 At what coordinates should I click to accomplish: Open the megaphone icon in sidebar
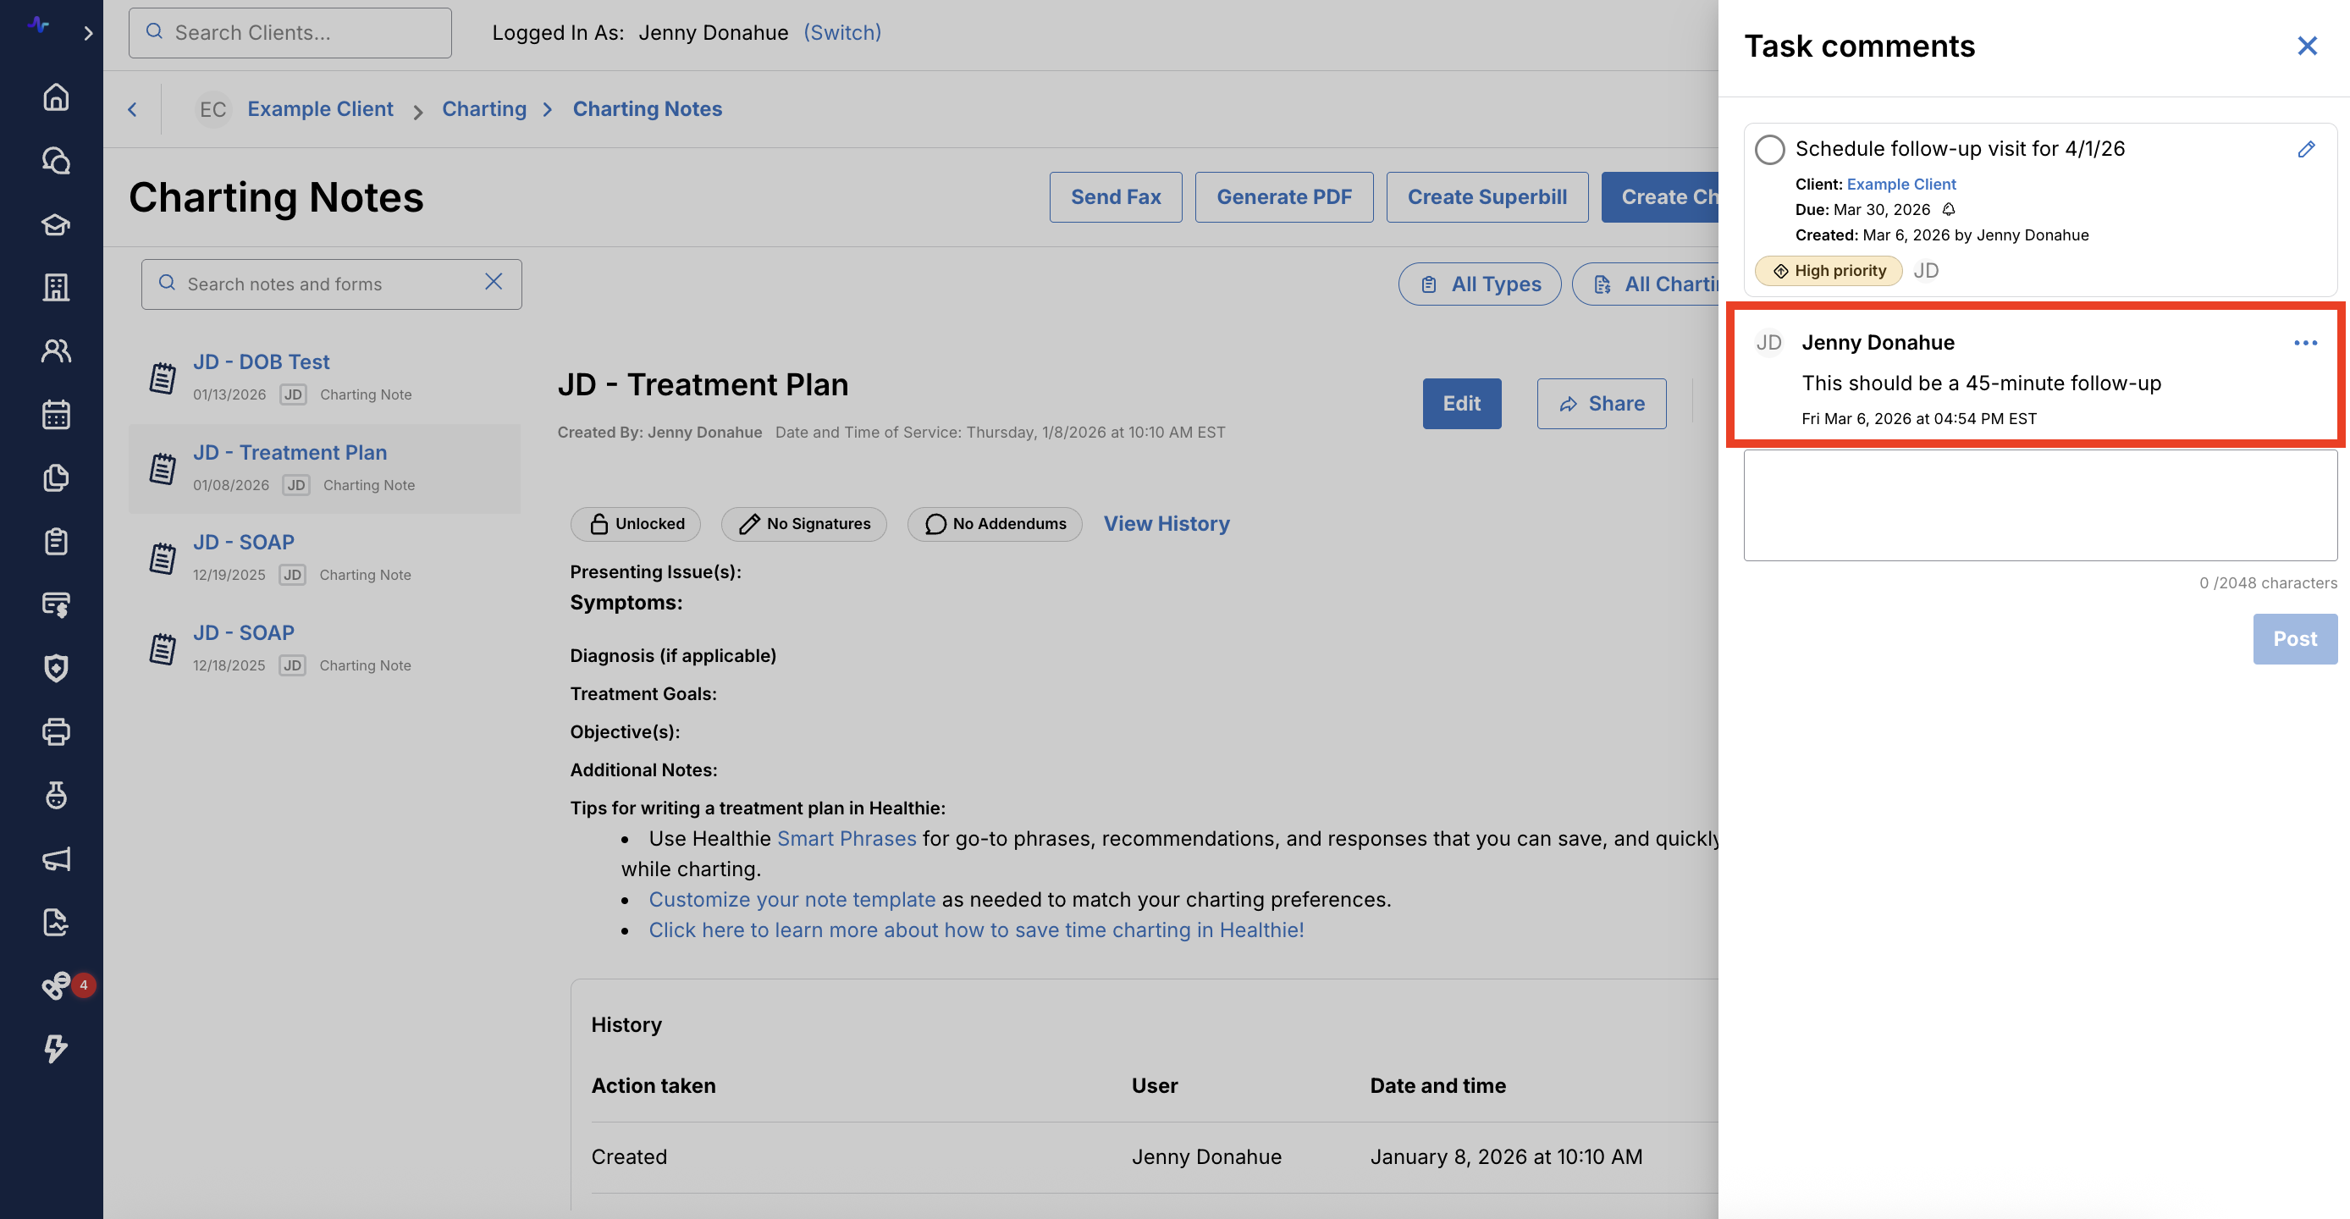pos(56,858)
